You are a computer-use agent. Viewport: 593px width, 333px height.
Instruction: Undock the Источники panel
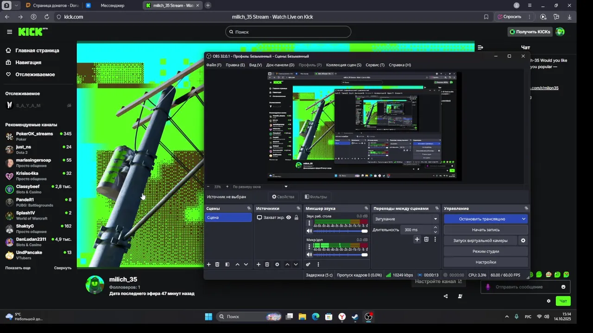click(x=299, y=209)
